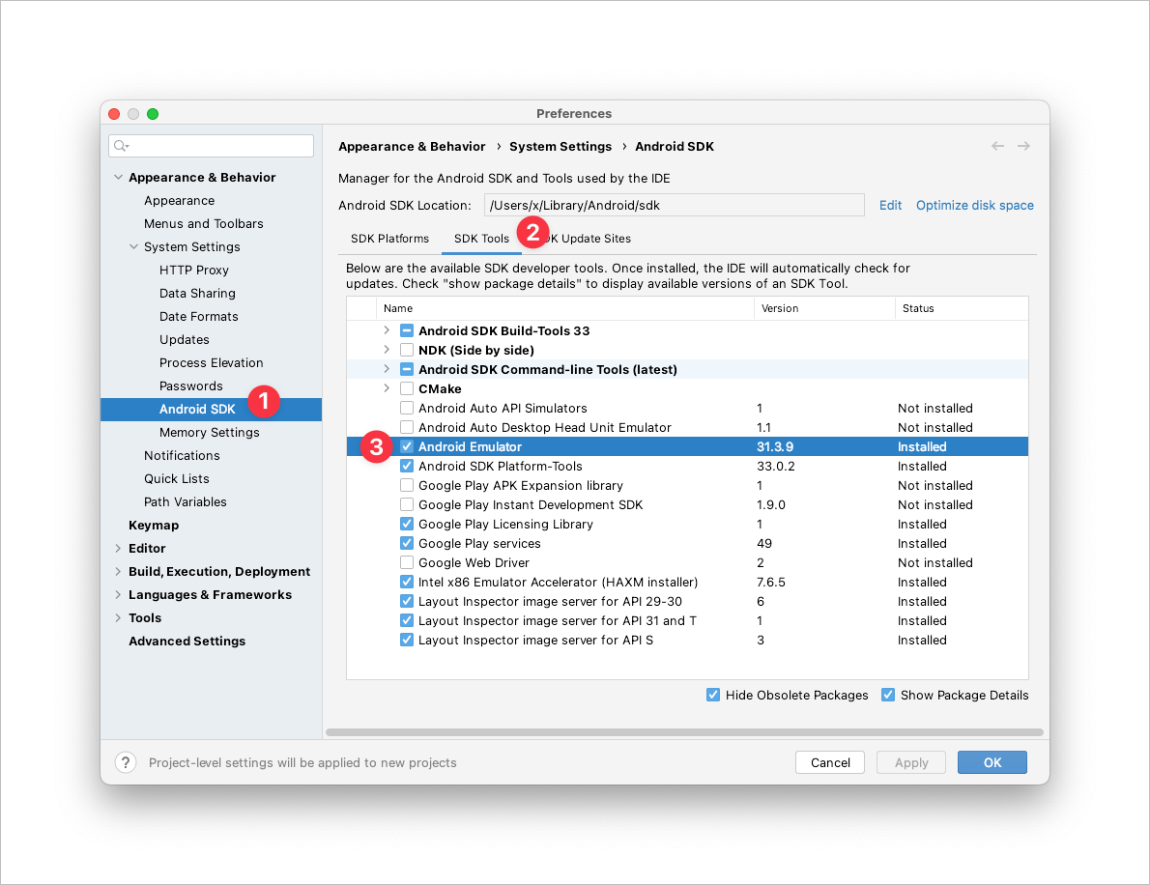Image resolution: width=1150 pixels, height=885 pixels.
Task: Select HTTP Proxy in sidebar
Action: coord(193,271)
